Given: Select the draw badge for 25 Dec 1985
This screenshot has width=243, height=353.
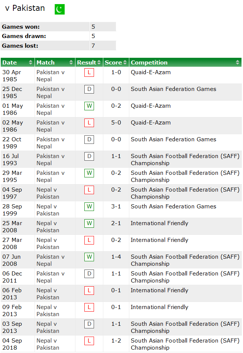Looking at the screenshot, I should click(x=89, y=89).
